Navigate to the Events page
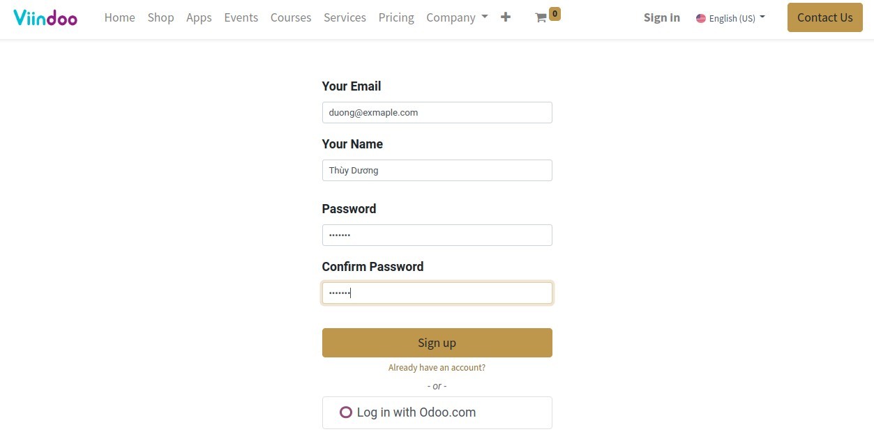Screen dimensions: 874x441 [x=241, y=17]
